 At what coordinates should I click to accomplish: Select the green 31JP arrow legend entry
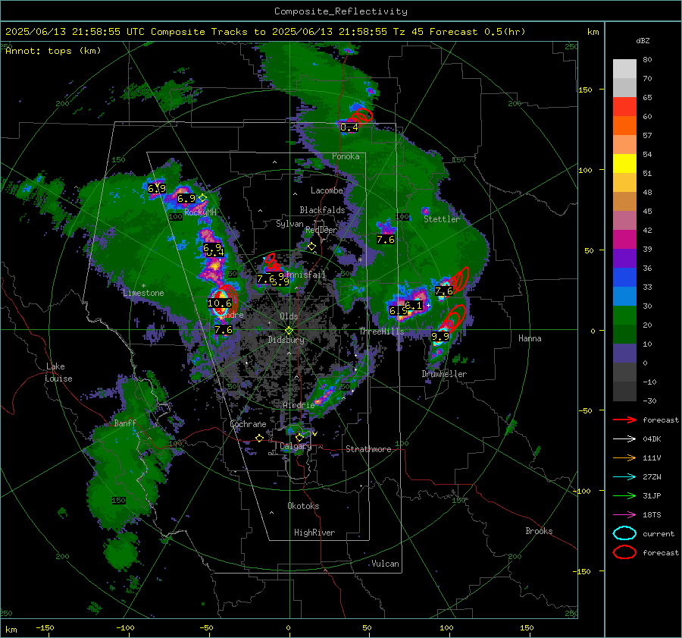(x=624, y=495)
